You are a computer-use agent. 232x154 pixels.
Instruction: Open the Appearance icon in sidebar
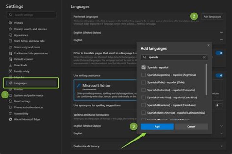click(10, 35)
